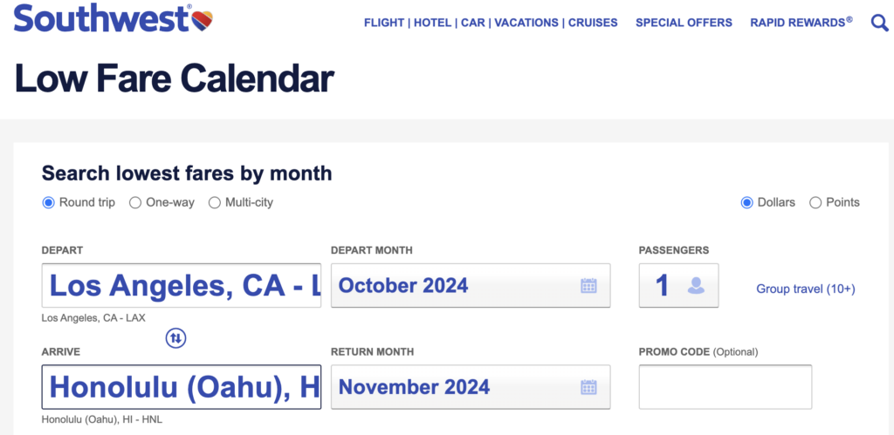This screenshot has width=894, height=435.
Task: Select the Round trip option
Action: click(x=49, y=202)
